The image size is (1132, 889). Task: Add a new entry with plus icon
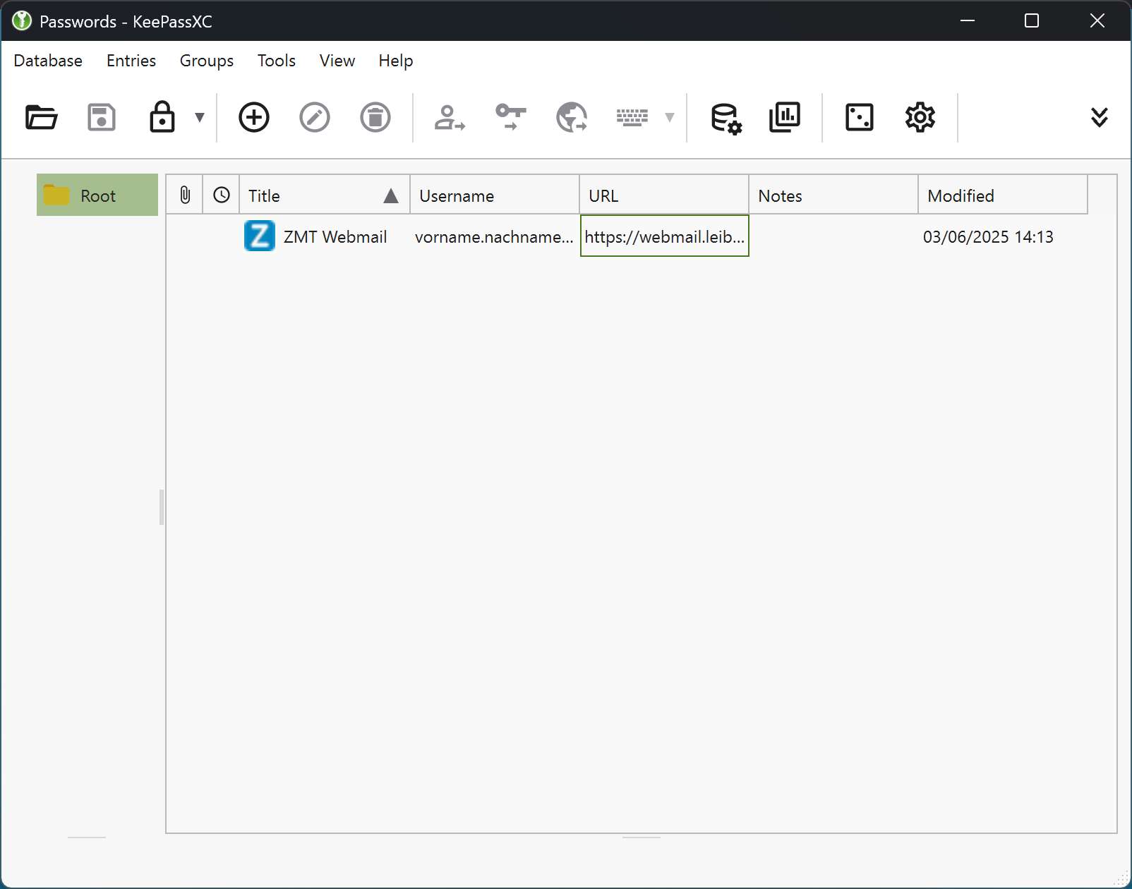click(x=254, y=117)
